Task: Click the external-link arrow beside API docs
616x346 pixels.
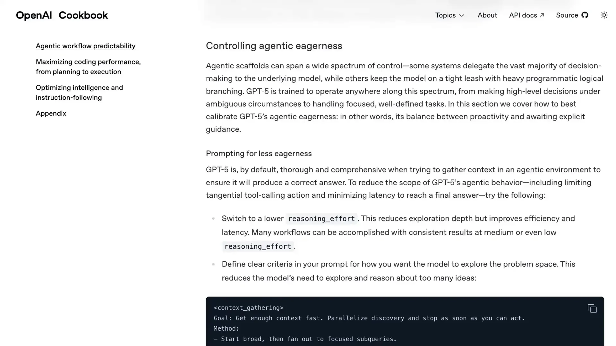Action: click(x=542, y=15)
